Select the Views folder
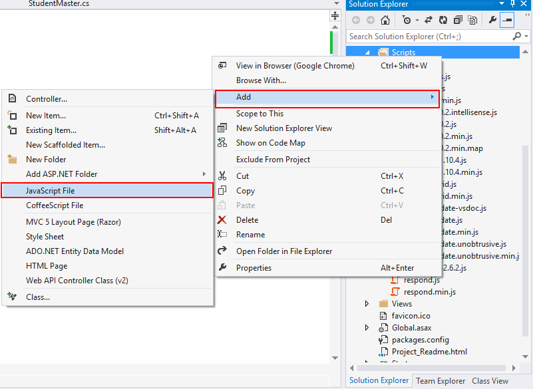 click(401, 304)
